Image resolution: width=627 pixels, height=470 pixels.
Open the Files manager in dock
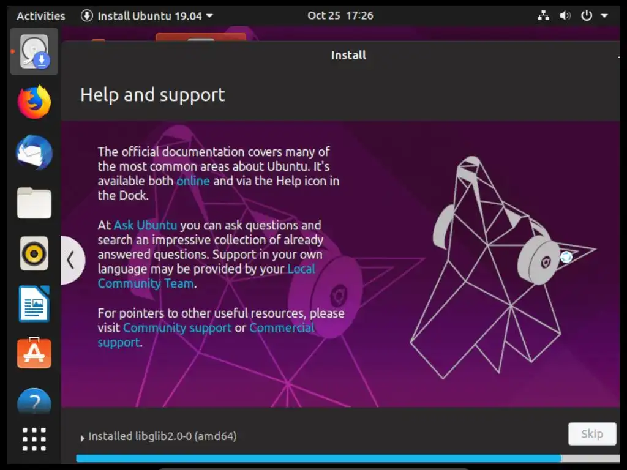coord(34,203)
